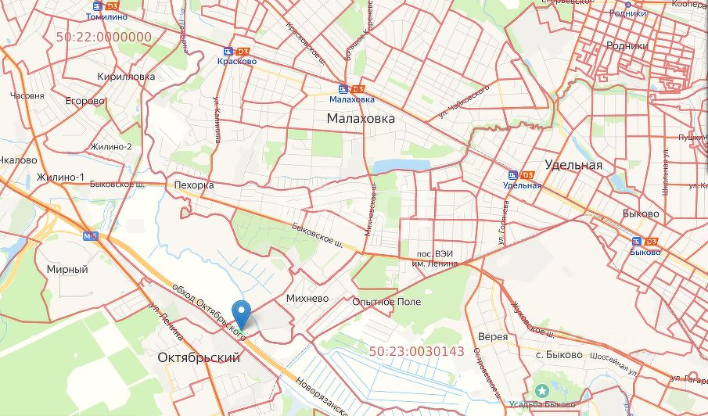Viewport: 708px width, 416px height.
Task: Click the Малаховка railway station icon
Action: click(343, 89)
